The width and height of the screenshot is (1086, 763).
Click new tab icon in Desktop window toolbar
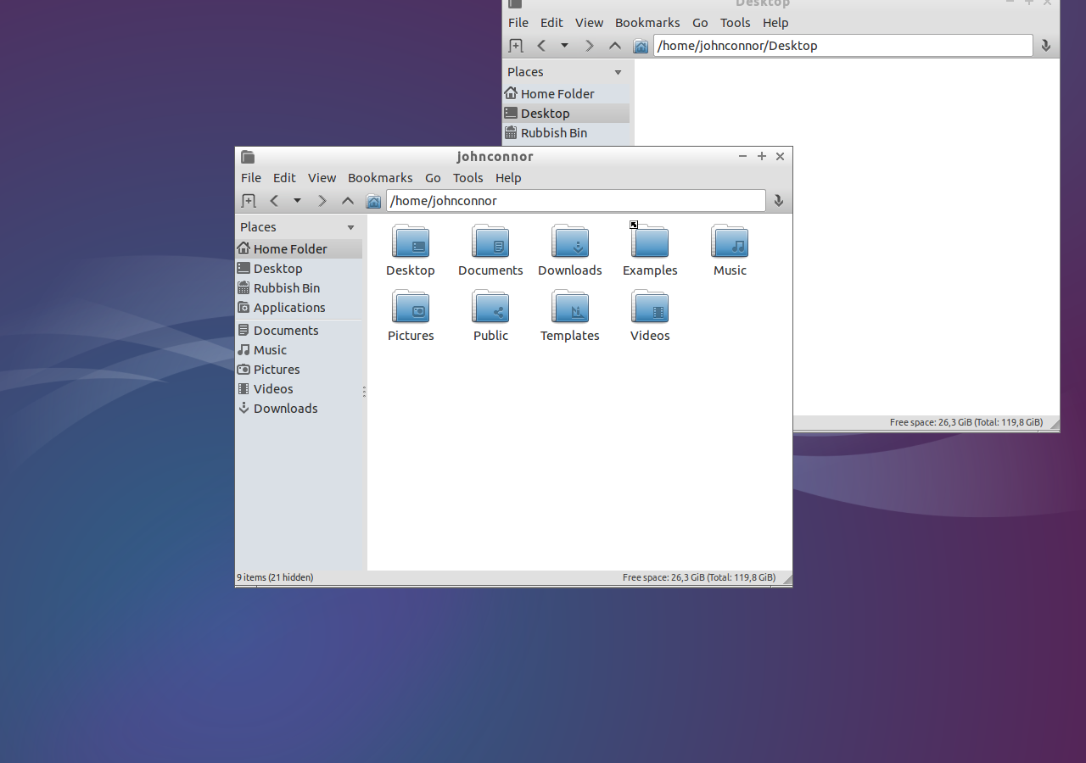516,46
